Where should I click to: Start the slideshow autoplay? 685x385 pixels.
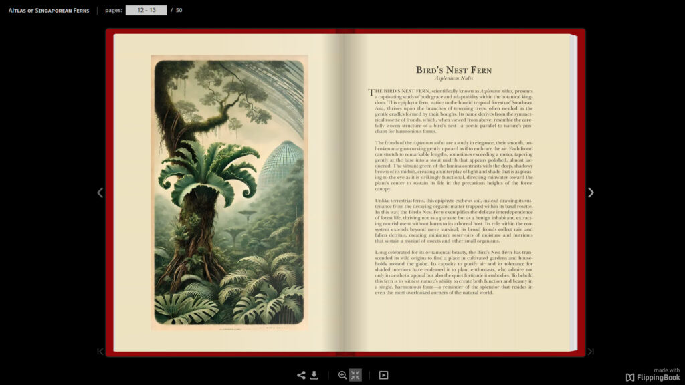pos(383,376)
